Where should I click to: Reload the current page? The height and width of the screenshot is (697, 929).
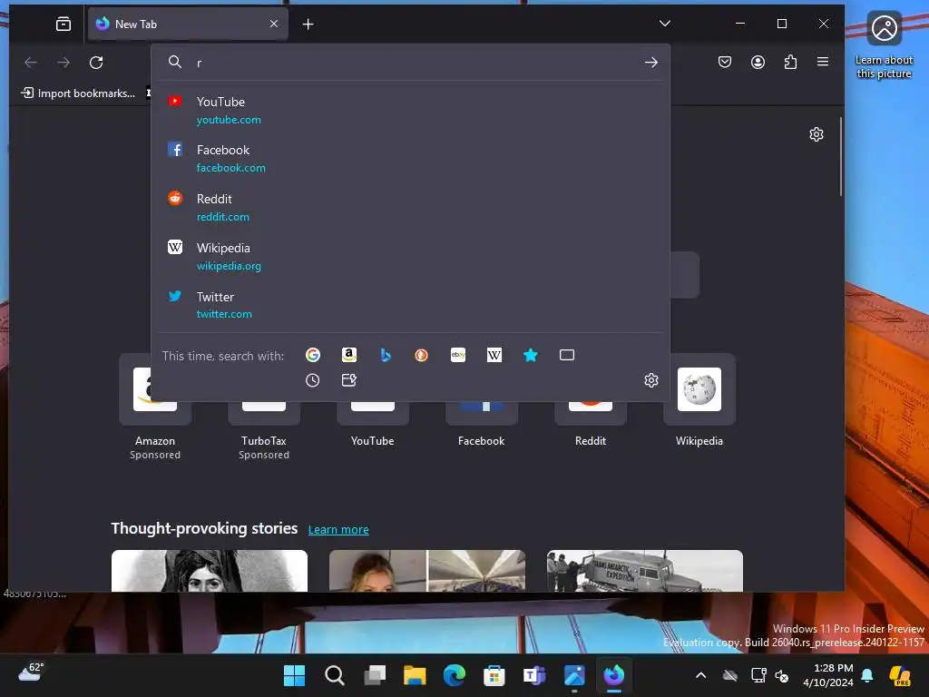[96, 63]
